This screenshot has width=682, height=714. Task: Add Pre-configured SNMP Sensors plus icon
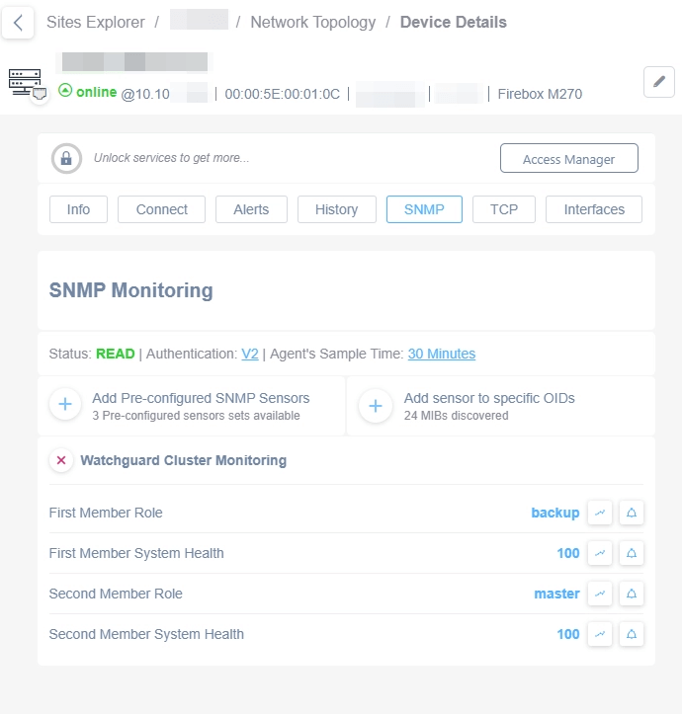tap(65, 405)
